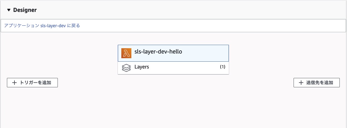The image size is (347, 128).
Task: Click plus icon on 送信先を追加
Action: [301, 83]
